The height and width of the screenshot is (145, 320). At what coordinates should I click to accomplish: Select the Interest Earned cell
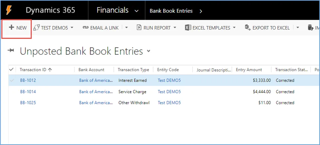point(132,80)
